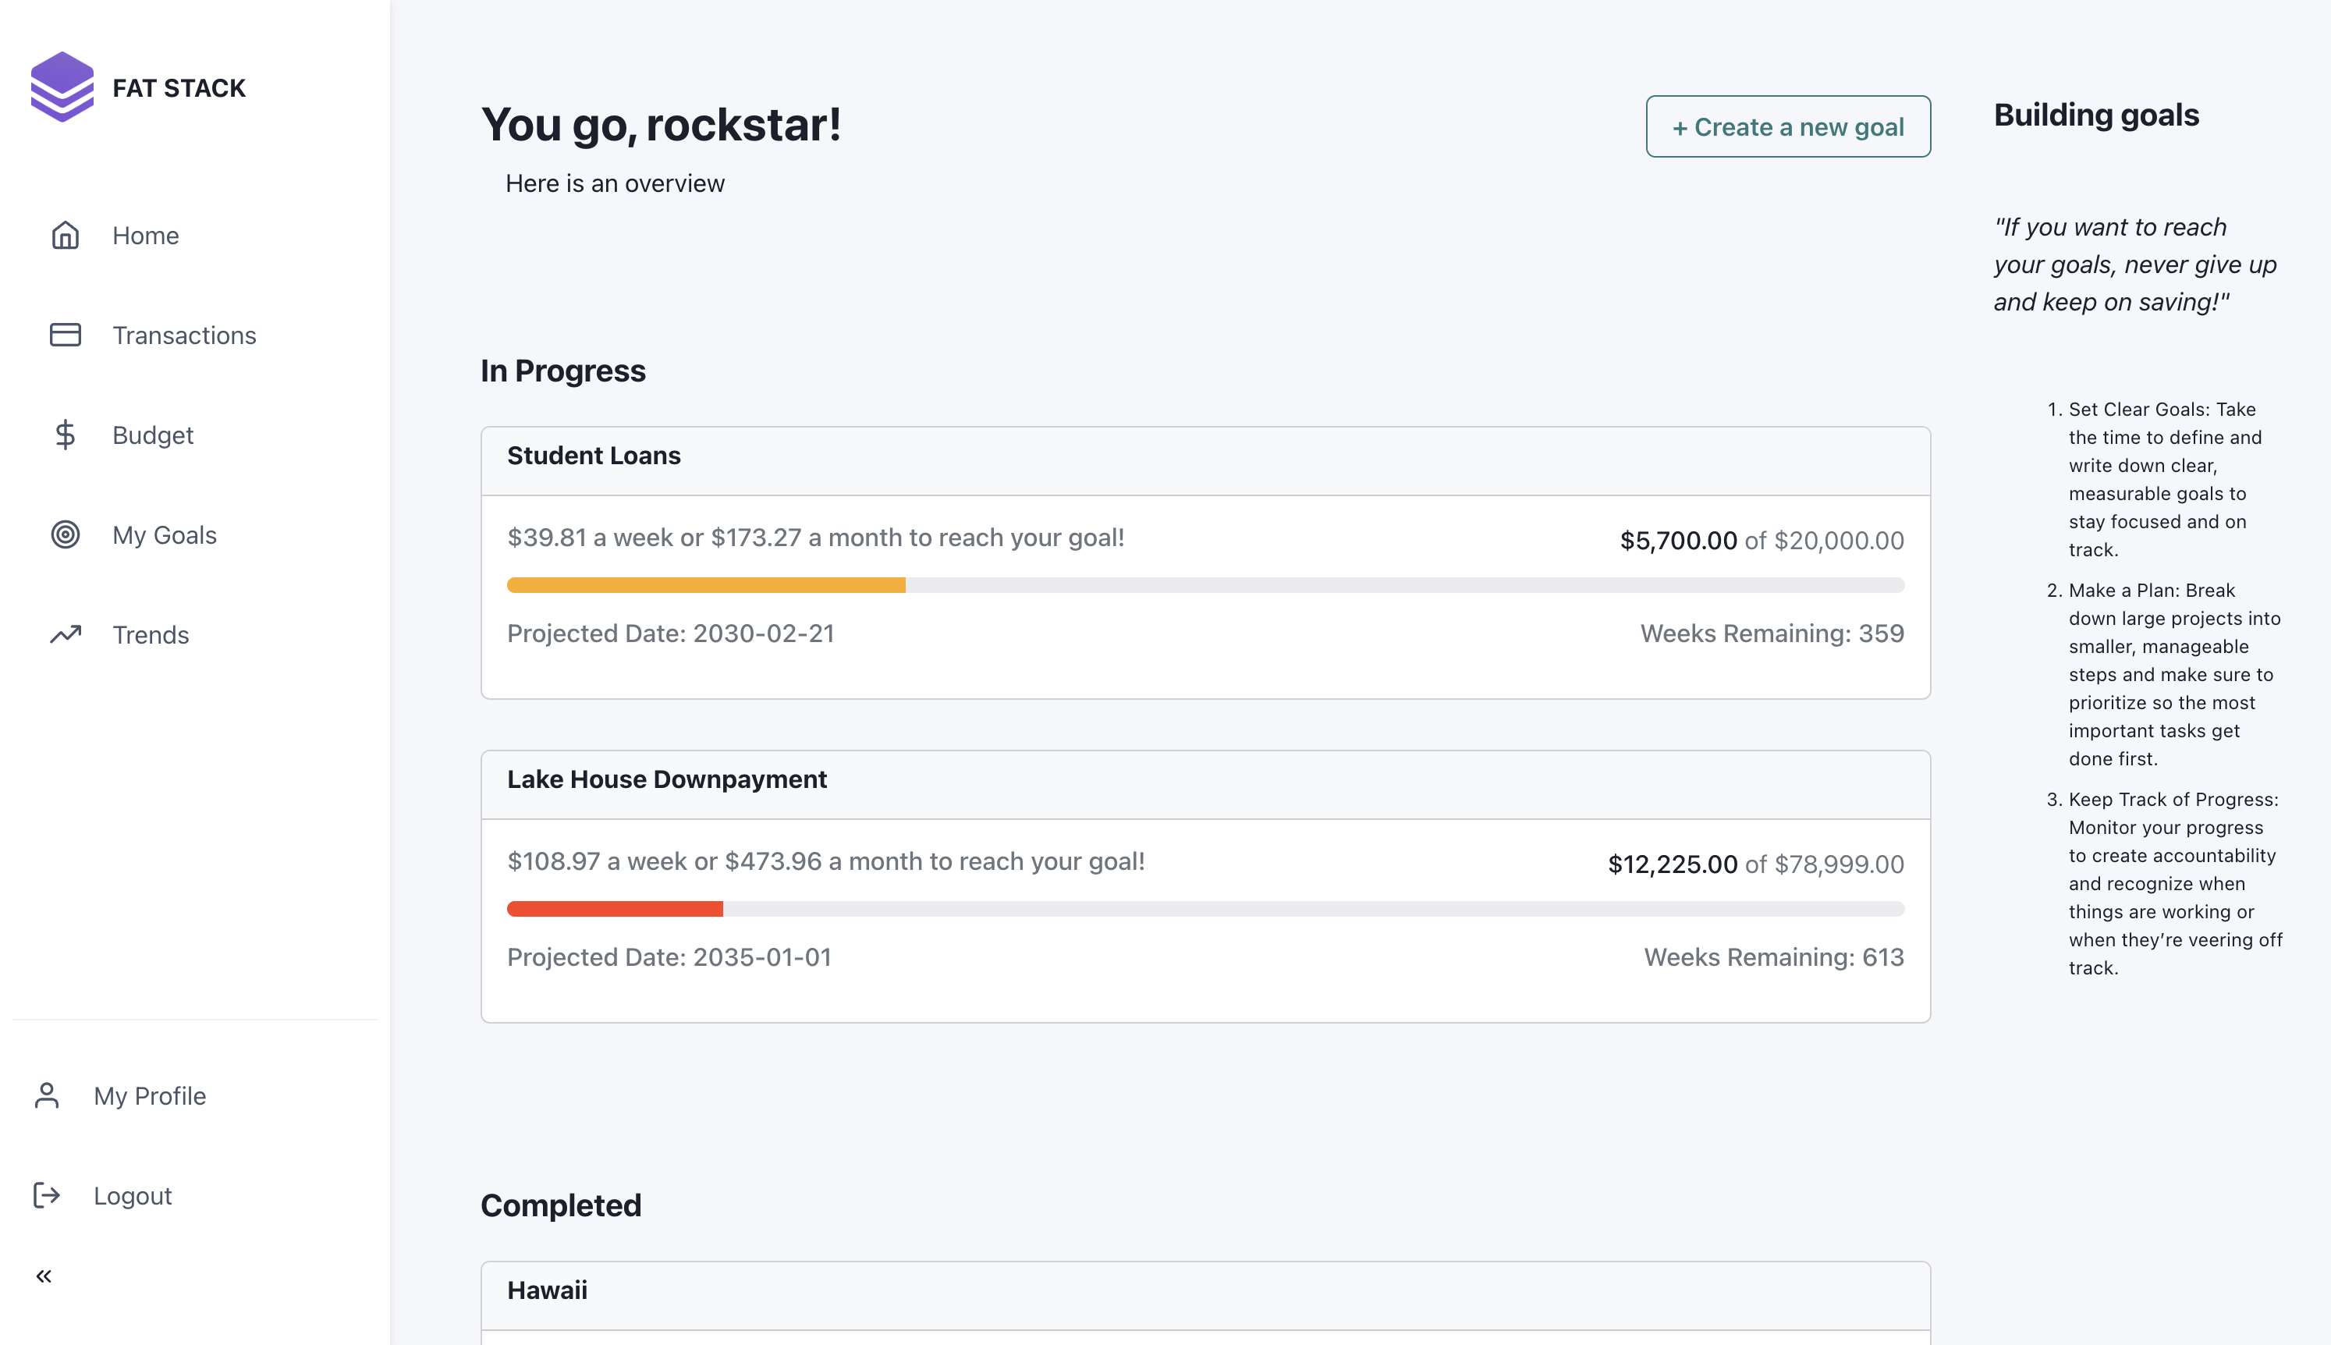
Task: Click the Logout link text
Action: [132, 1195]
